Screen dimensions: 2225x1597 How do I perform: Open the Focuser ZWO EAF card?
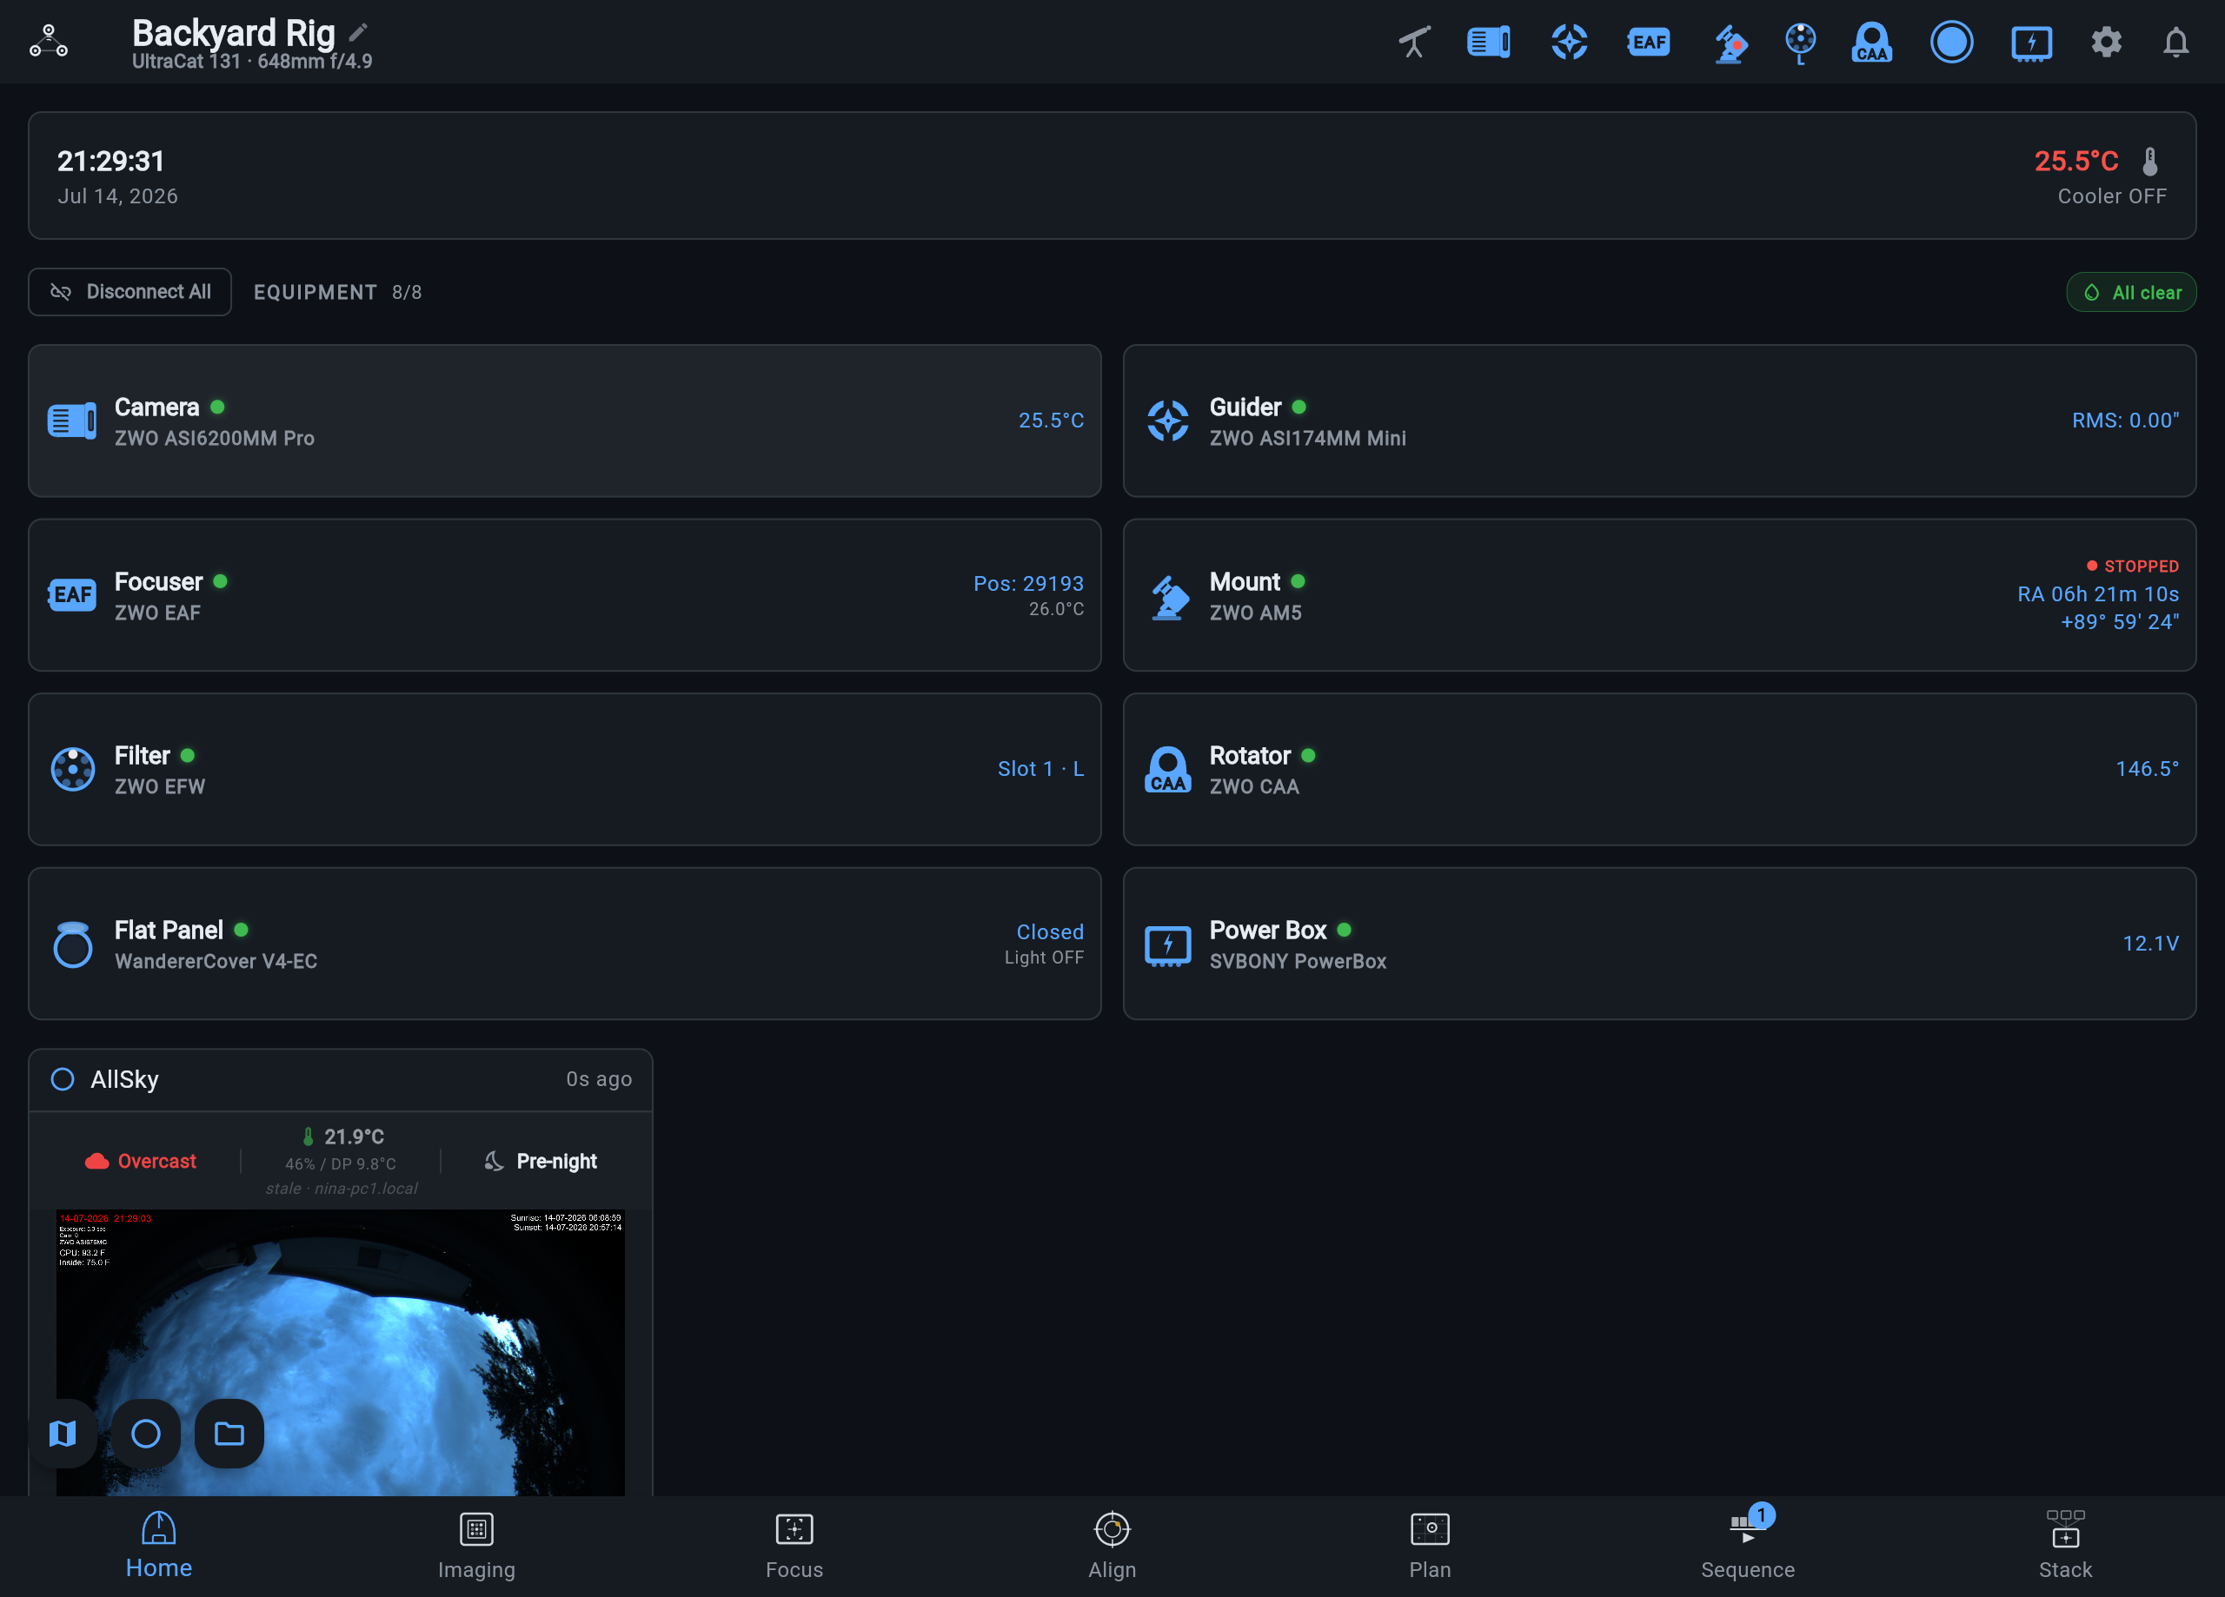[565, 595]
